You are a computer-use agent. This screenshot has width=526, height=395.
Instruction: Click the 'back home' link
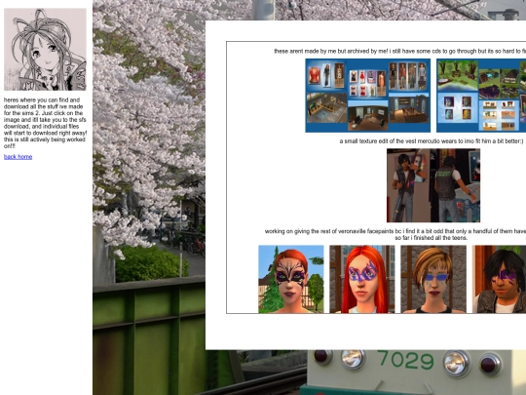(x=18, y=157)
